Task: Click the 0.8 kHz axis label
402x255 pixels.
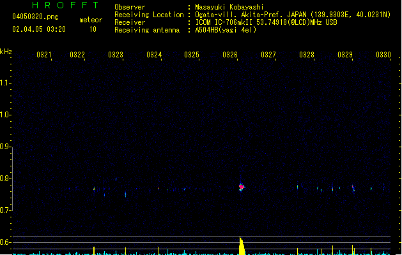Action: coord(5,178)
